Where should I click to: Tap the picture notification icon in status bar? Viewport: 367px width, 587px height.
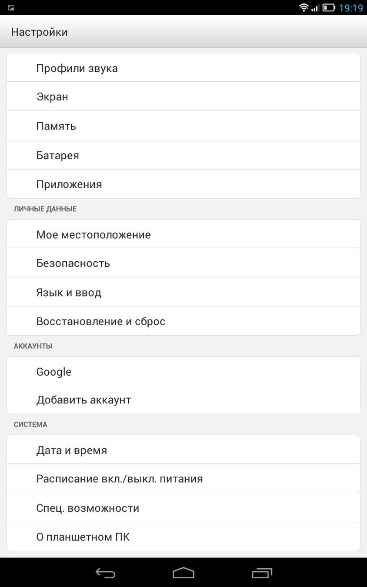pos(11,8)
